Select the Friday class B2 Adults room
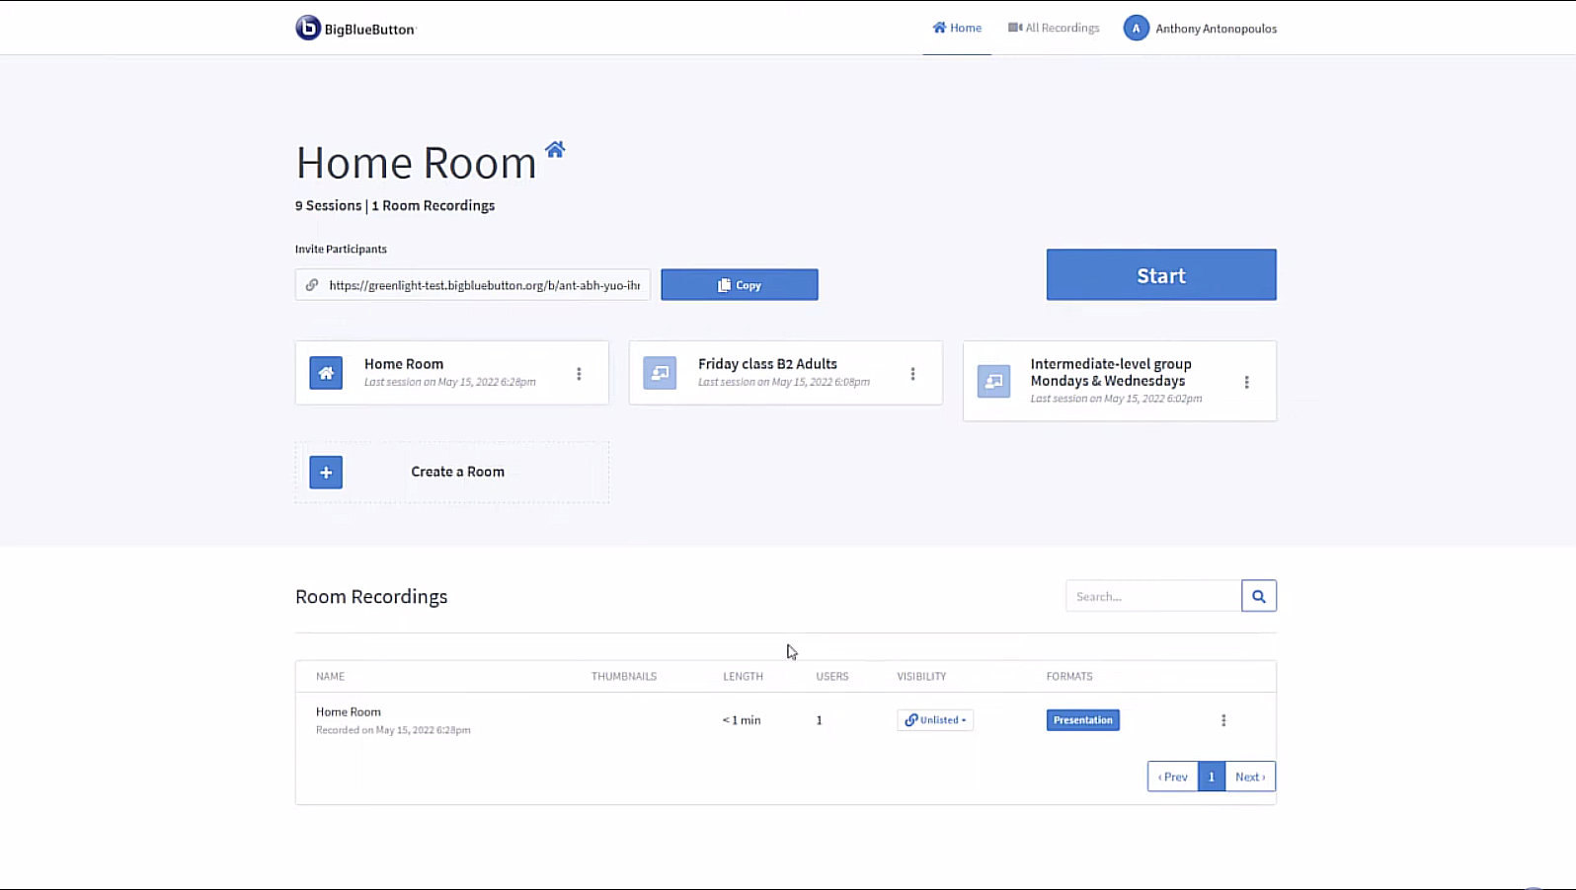The image size is (1576, 890). click(786, 373)
